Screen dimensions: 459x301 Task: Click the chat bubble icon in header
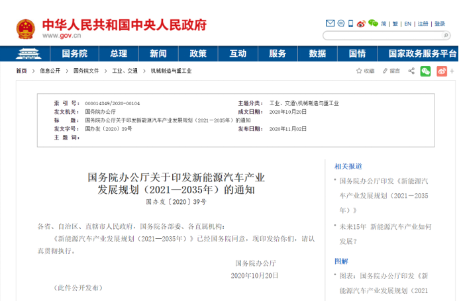[x=340, y=23]
